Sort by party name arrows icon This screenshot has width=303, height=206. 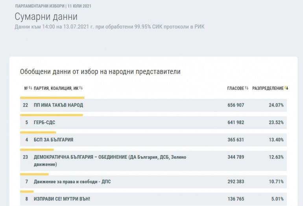tap(81, 88)
